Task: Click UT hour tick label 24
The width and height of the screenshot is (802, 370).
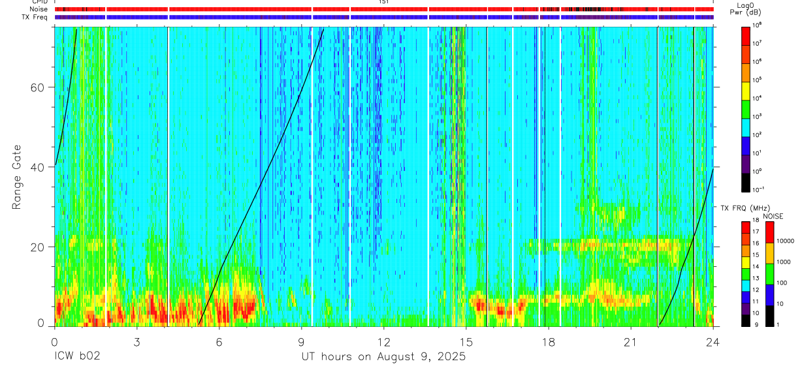Action: [713, 342]
